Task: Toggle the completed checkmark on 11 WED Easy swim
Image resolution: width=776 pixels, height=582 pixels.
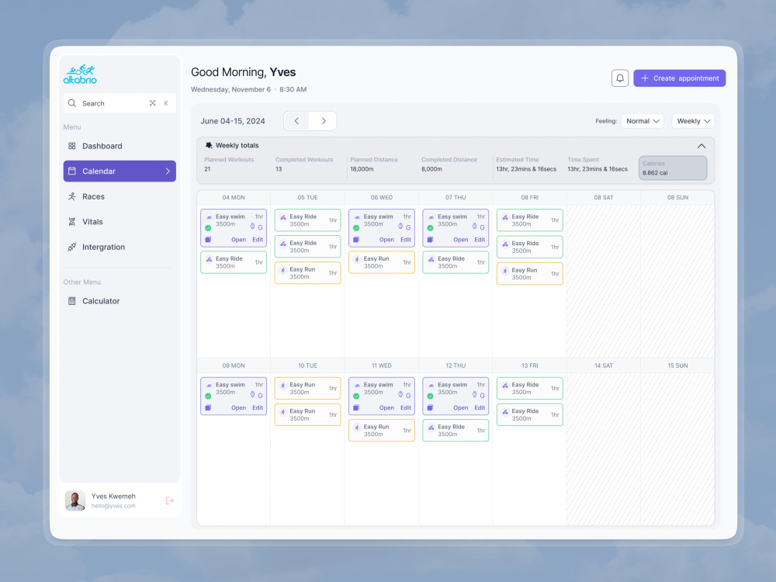Action: [x=356, y=396]
